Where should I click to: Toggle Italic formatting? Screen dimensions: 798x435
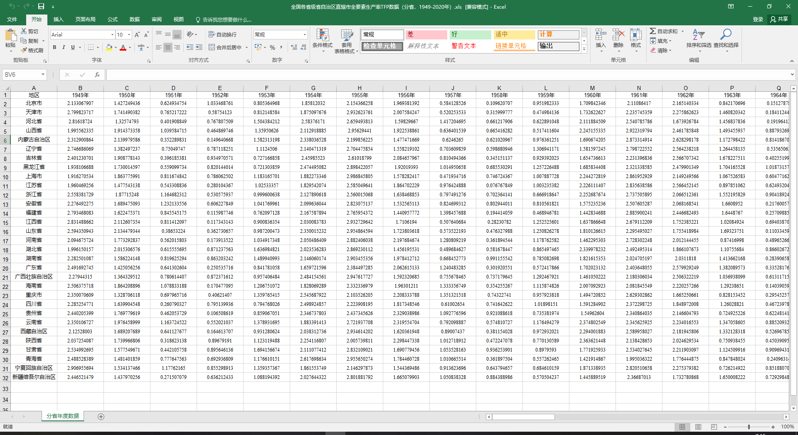[x=64, y=47]
